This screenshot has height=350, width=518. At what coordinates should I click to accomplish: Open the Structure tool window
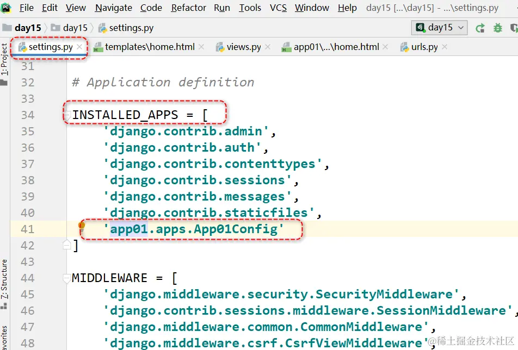(x=4, y=280)
